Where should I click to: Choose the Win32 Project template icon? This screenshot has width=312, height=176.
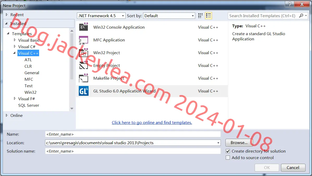(x=84, y=53)
